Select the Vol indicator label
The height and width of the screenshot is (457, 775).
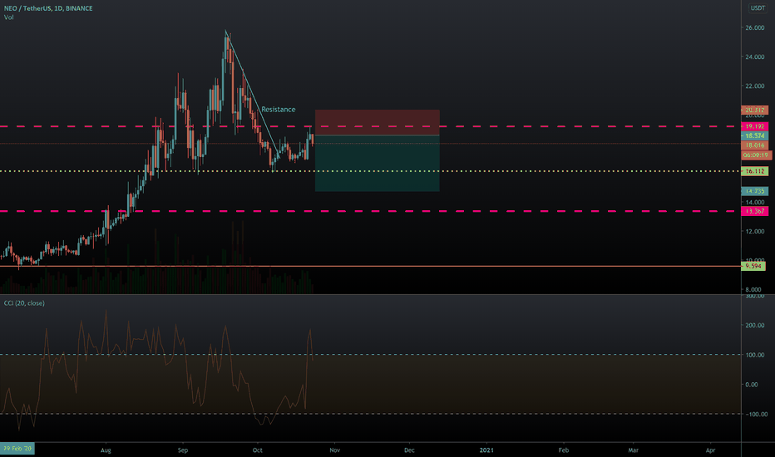pyautogui.click(x=9, y=17)
